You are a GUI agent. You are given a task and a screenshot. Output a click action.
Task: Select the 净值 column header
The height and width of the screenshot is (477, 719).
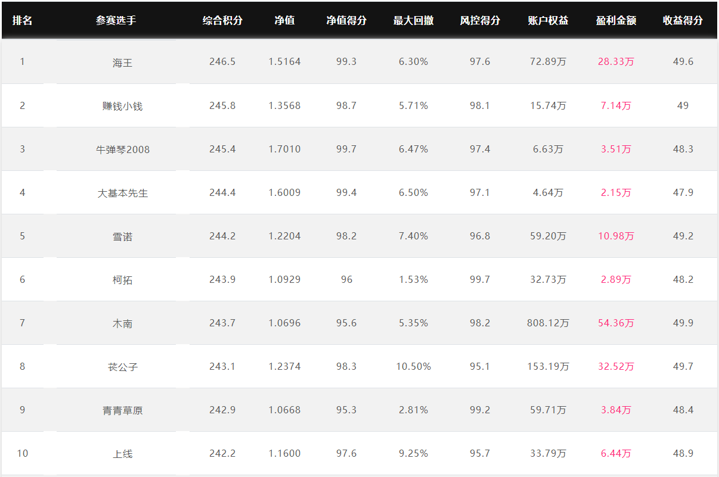click(x=284, y=20)
